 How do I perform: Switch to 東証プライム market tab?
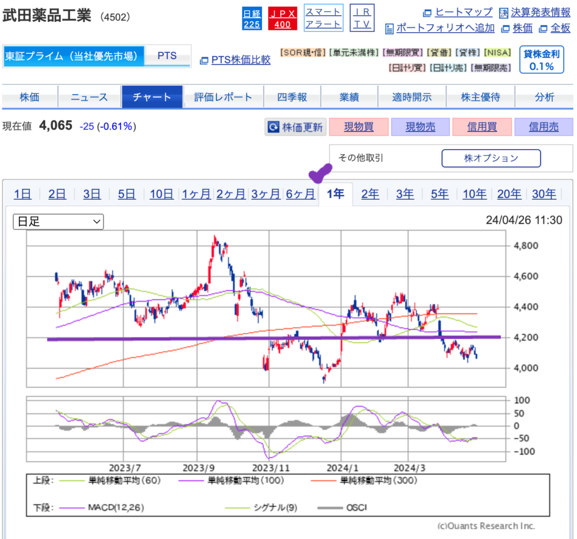pos(73,56)
